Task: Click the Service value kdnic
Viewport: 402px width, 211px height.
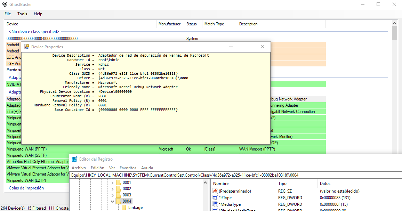Action: tap(104, 64)
